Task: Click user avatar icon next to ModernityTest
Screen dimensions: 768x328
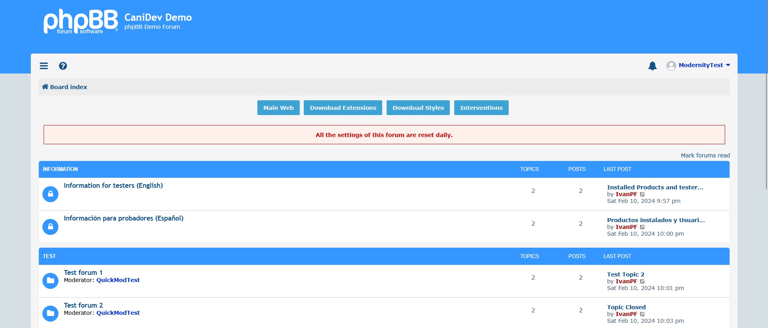Action: pos(671,66)
